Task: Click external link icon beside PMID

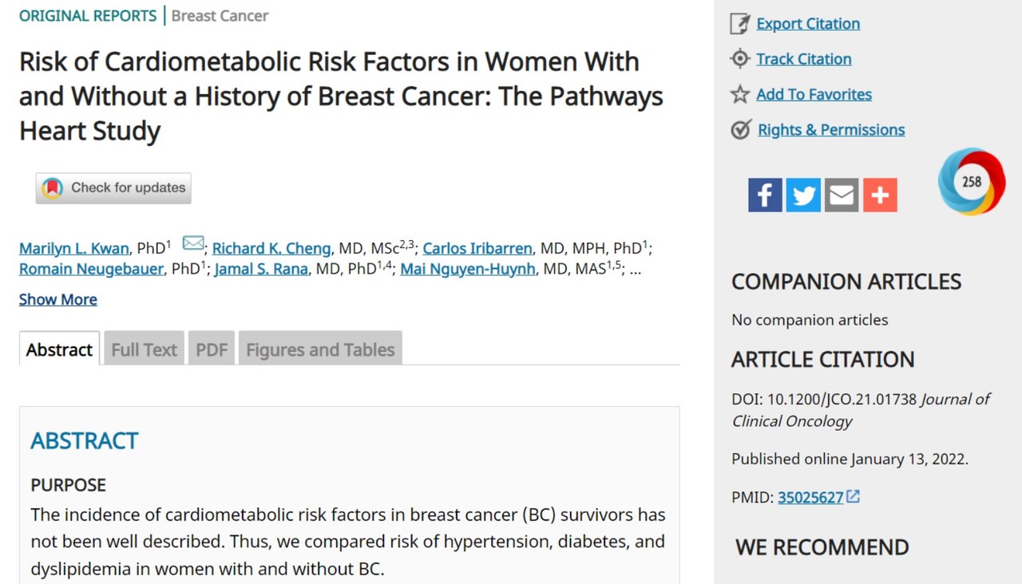Action: tap(854, 496)
